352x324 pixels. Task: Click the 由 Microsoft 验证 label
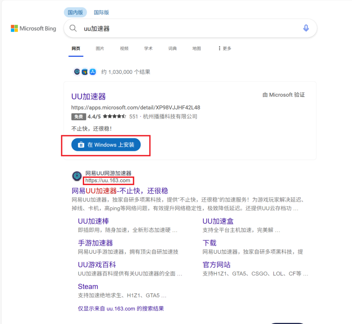(284, 95)
